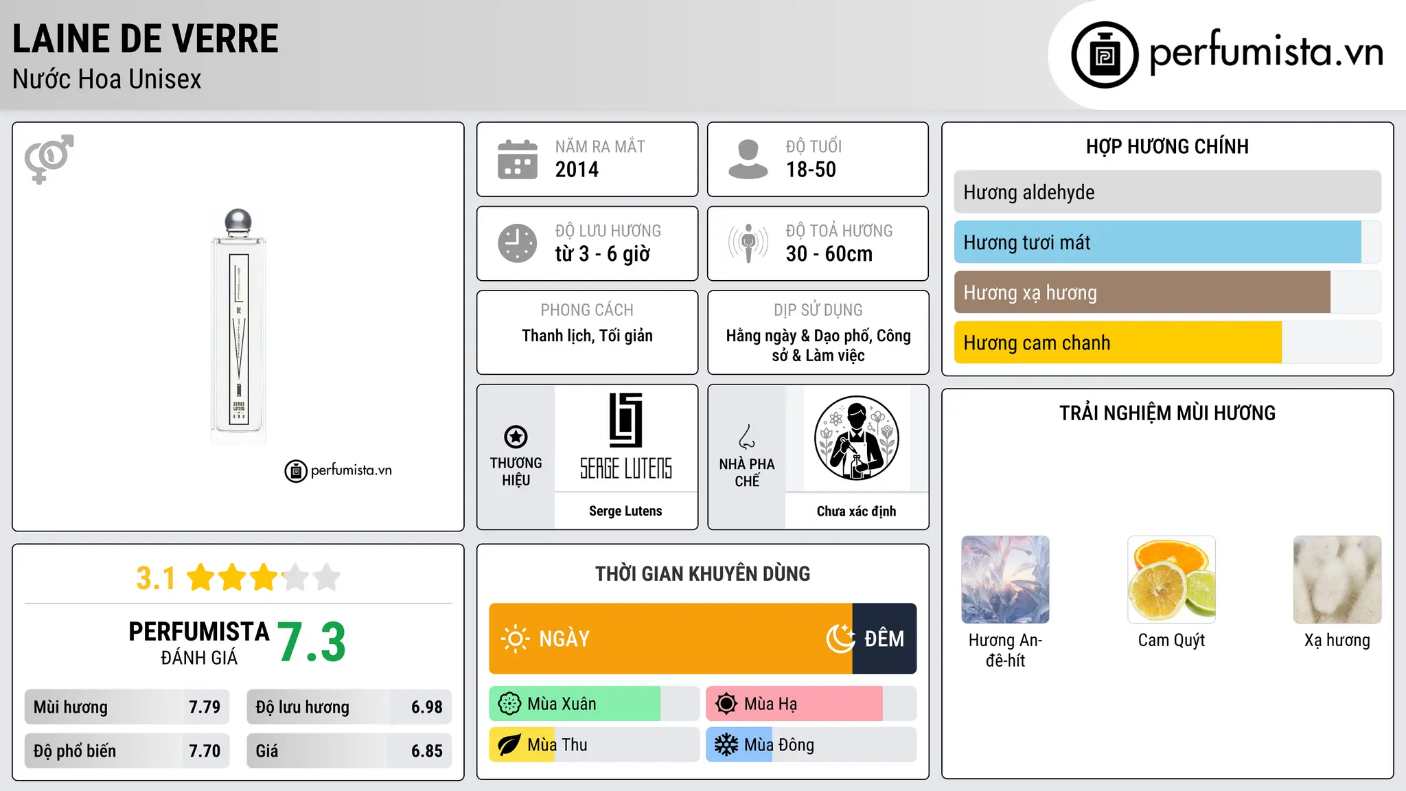
Task: Click the Thương hiệu label
Action: click(516, 472)
